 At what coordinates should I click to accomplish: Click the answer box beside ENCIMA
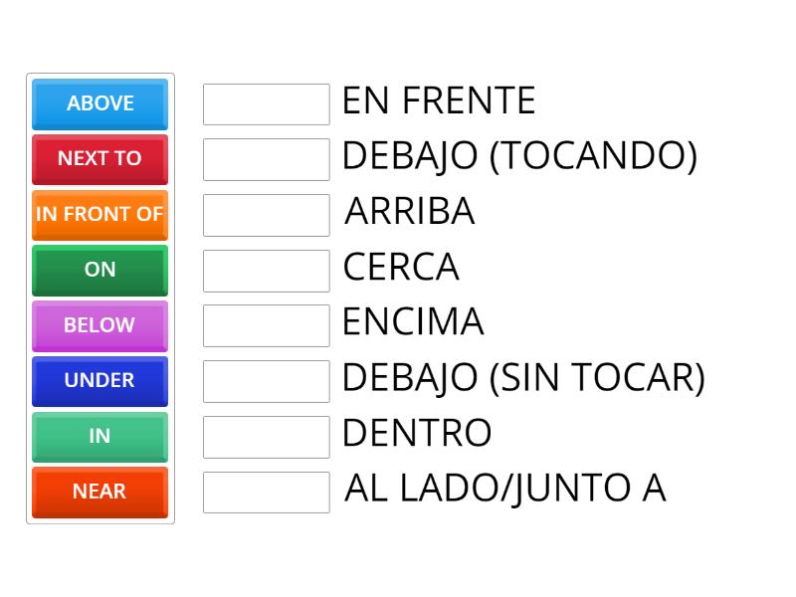266,324
